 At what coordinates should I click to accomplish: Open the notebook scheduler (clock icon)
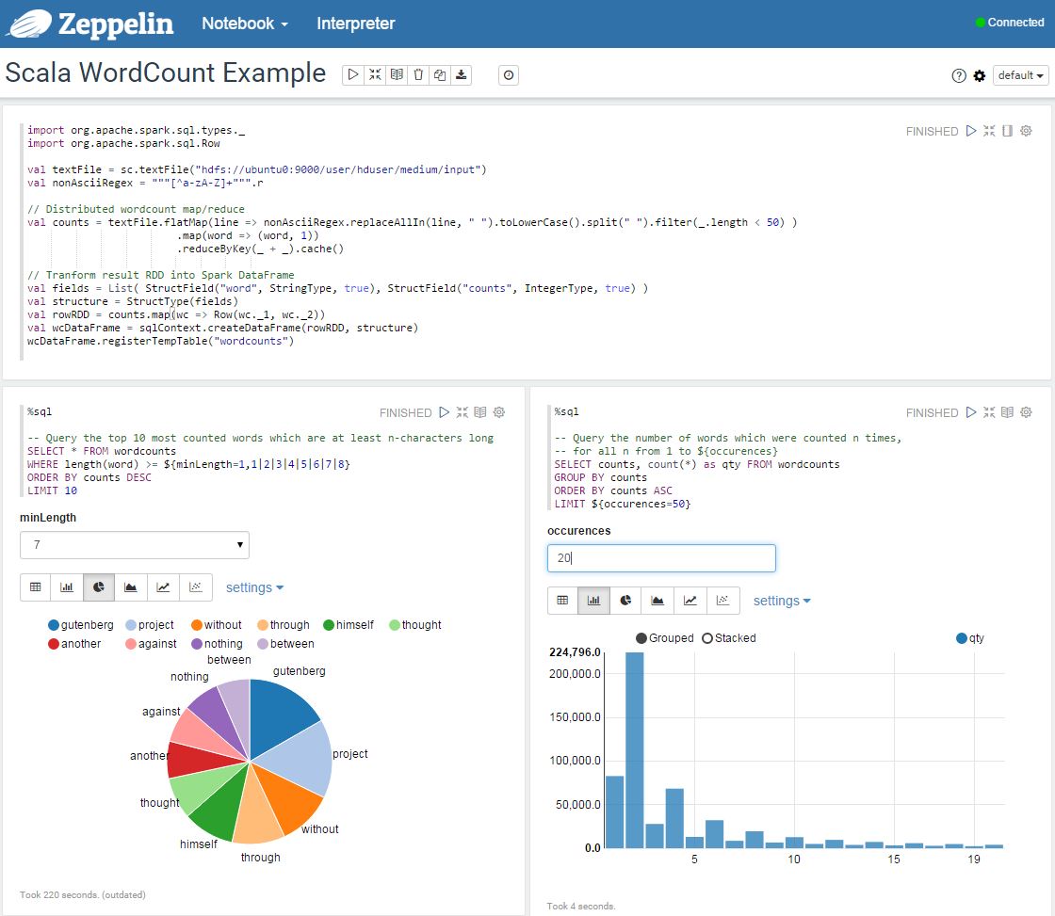[508, 75]
